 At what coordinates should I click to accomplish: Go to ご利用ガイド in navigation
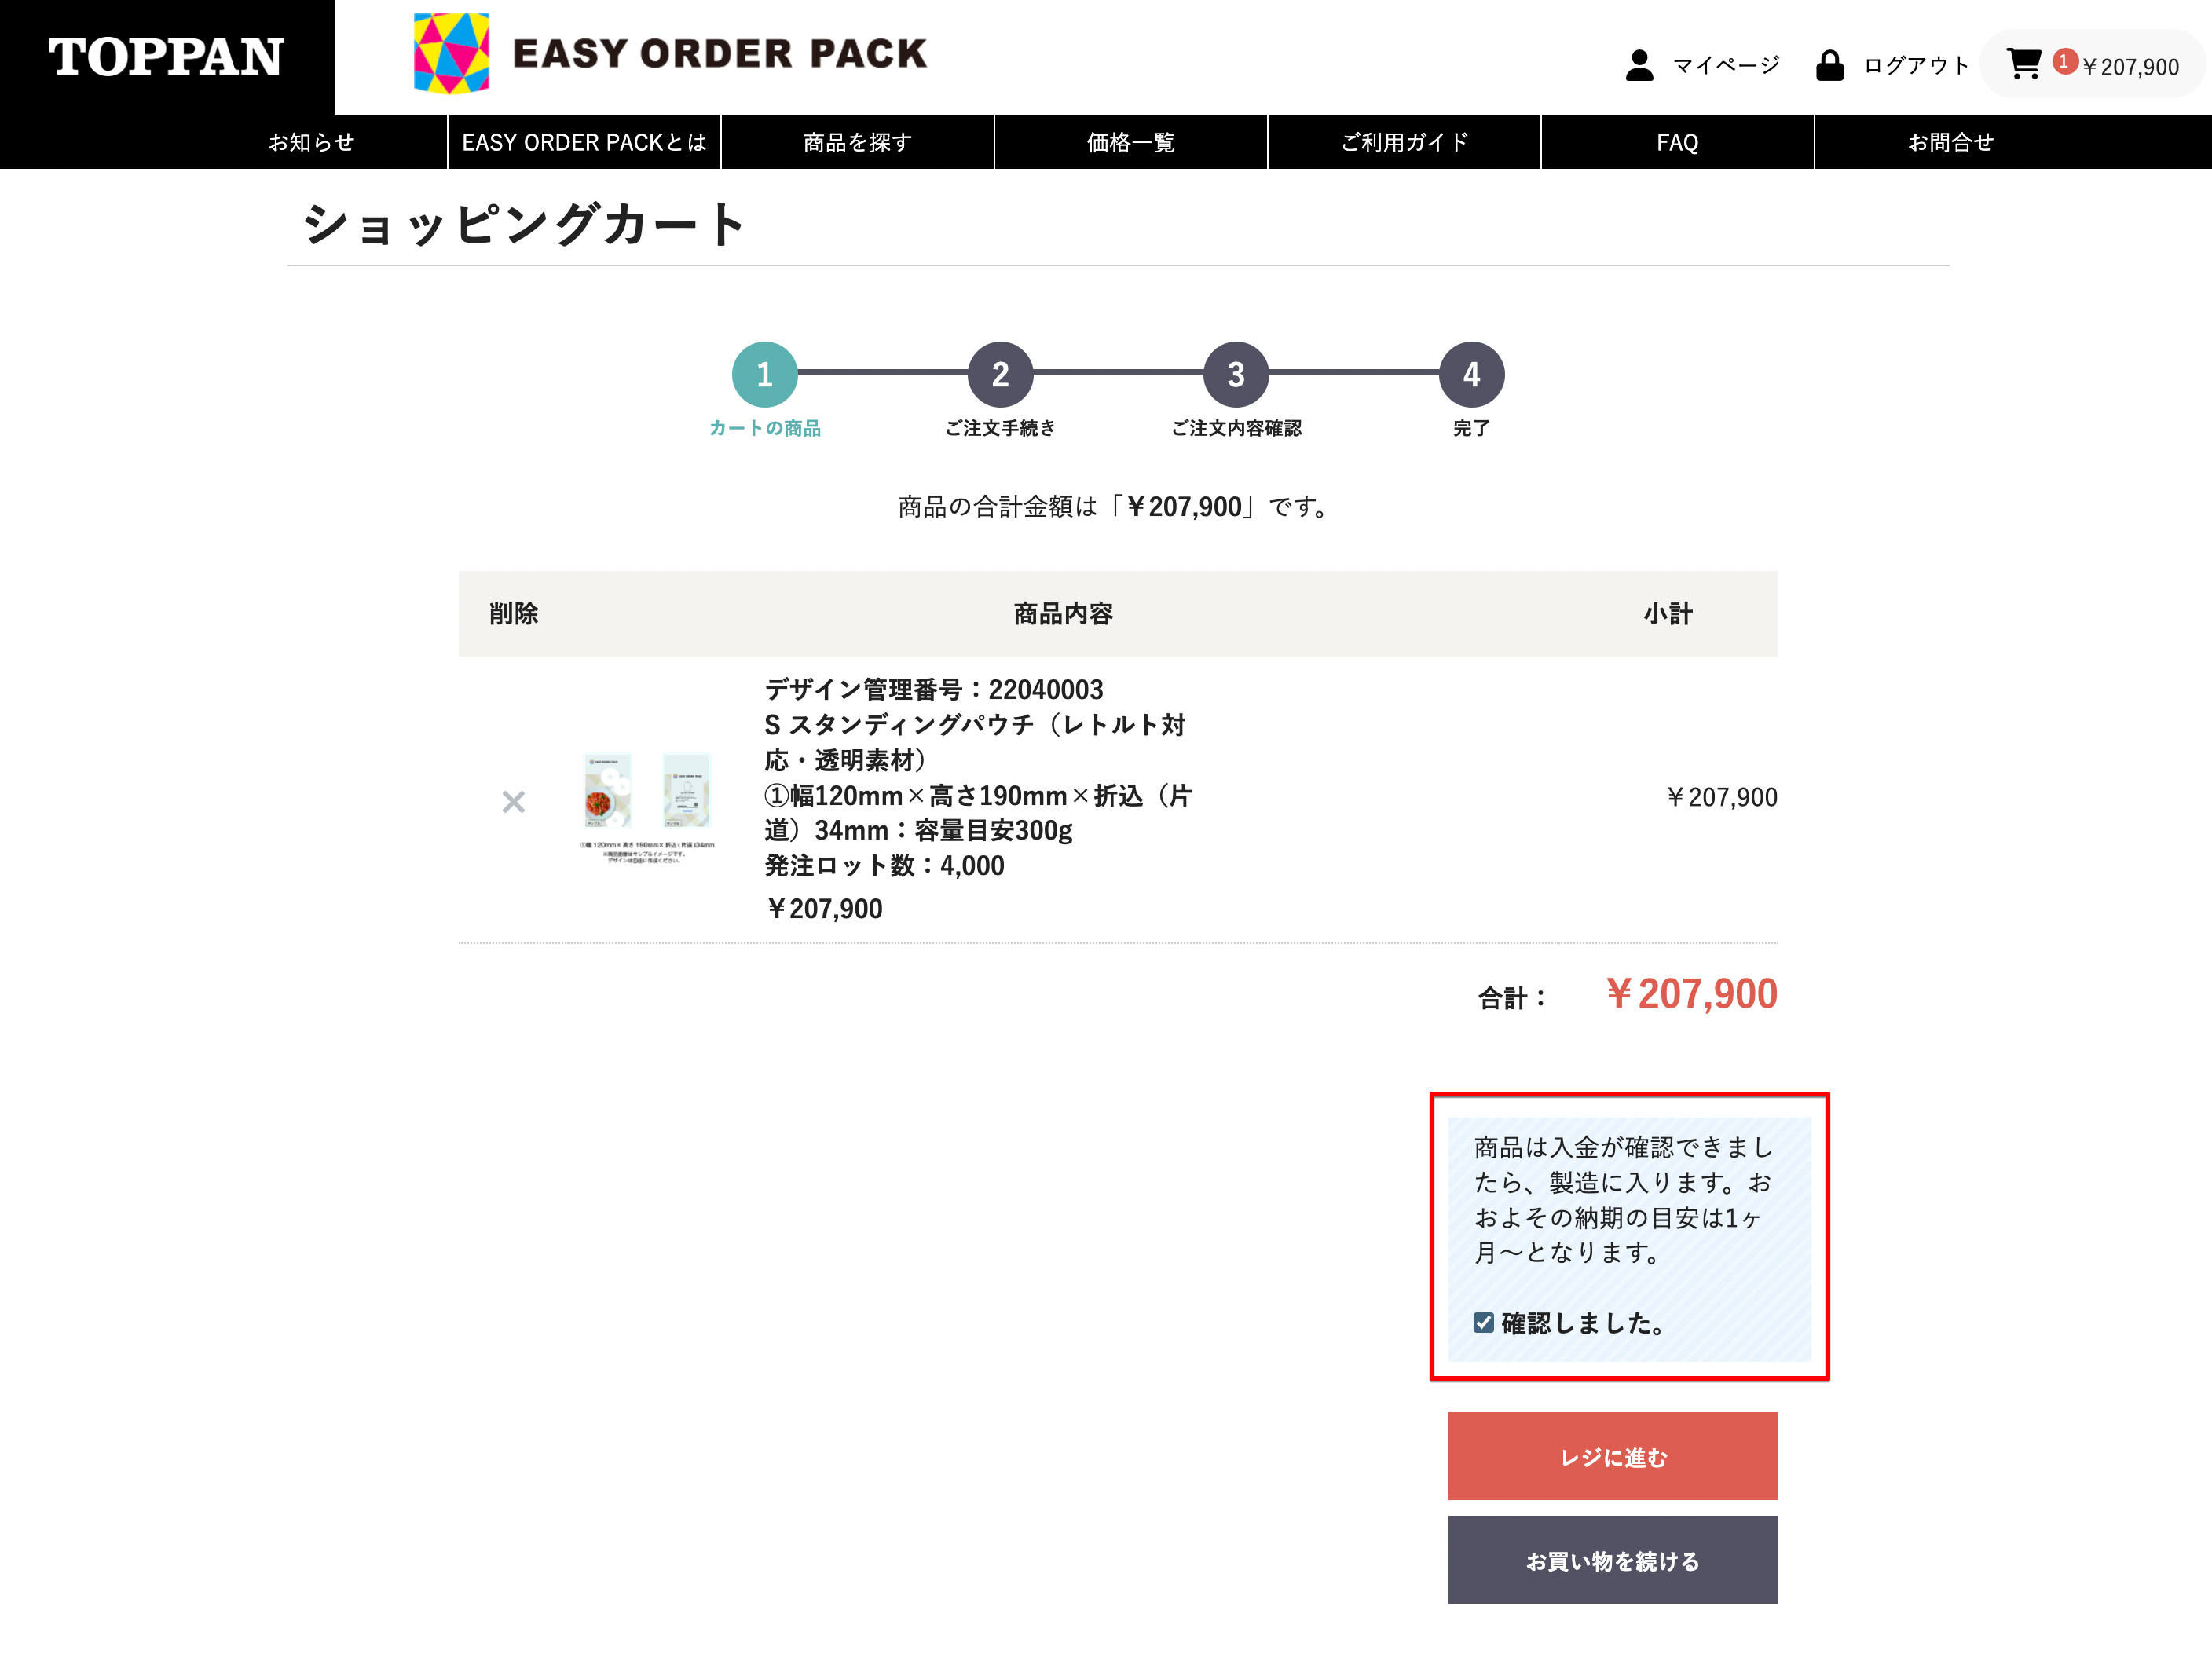tap(1404, 142)
